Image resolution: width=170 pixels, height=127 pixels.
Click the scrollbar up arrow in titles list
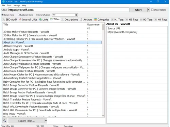103,24
